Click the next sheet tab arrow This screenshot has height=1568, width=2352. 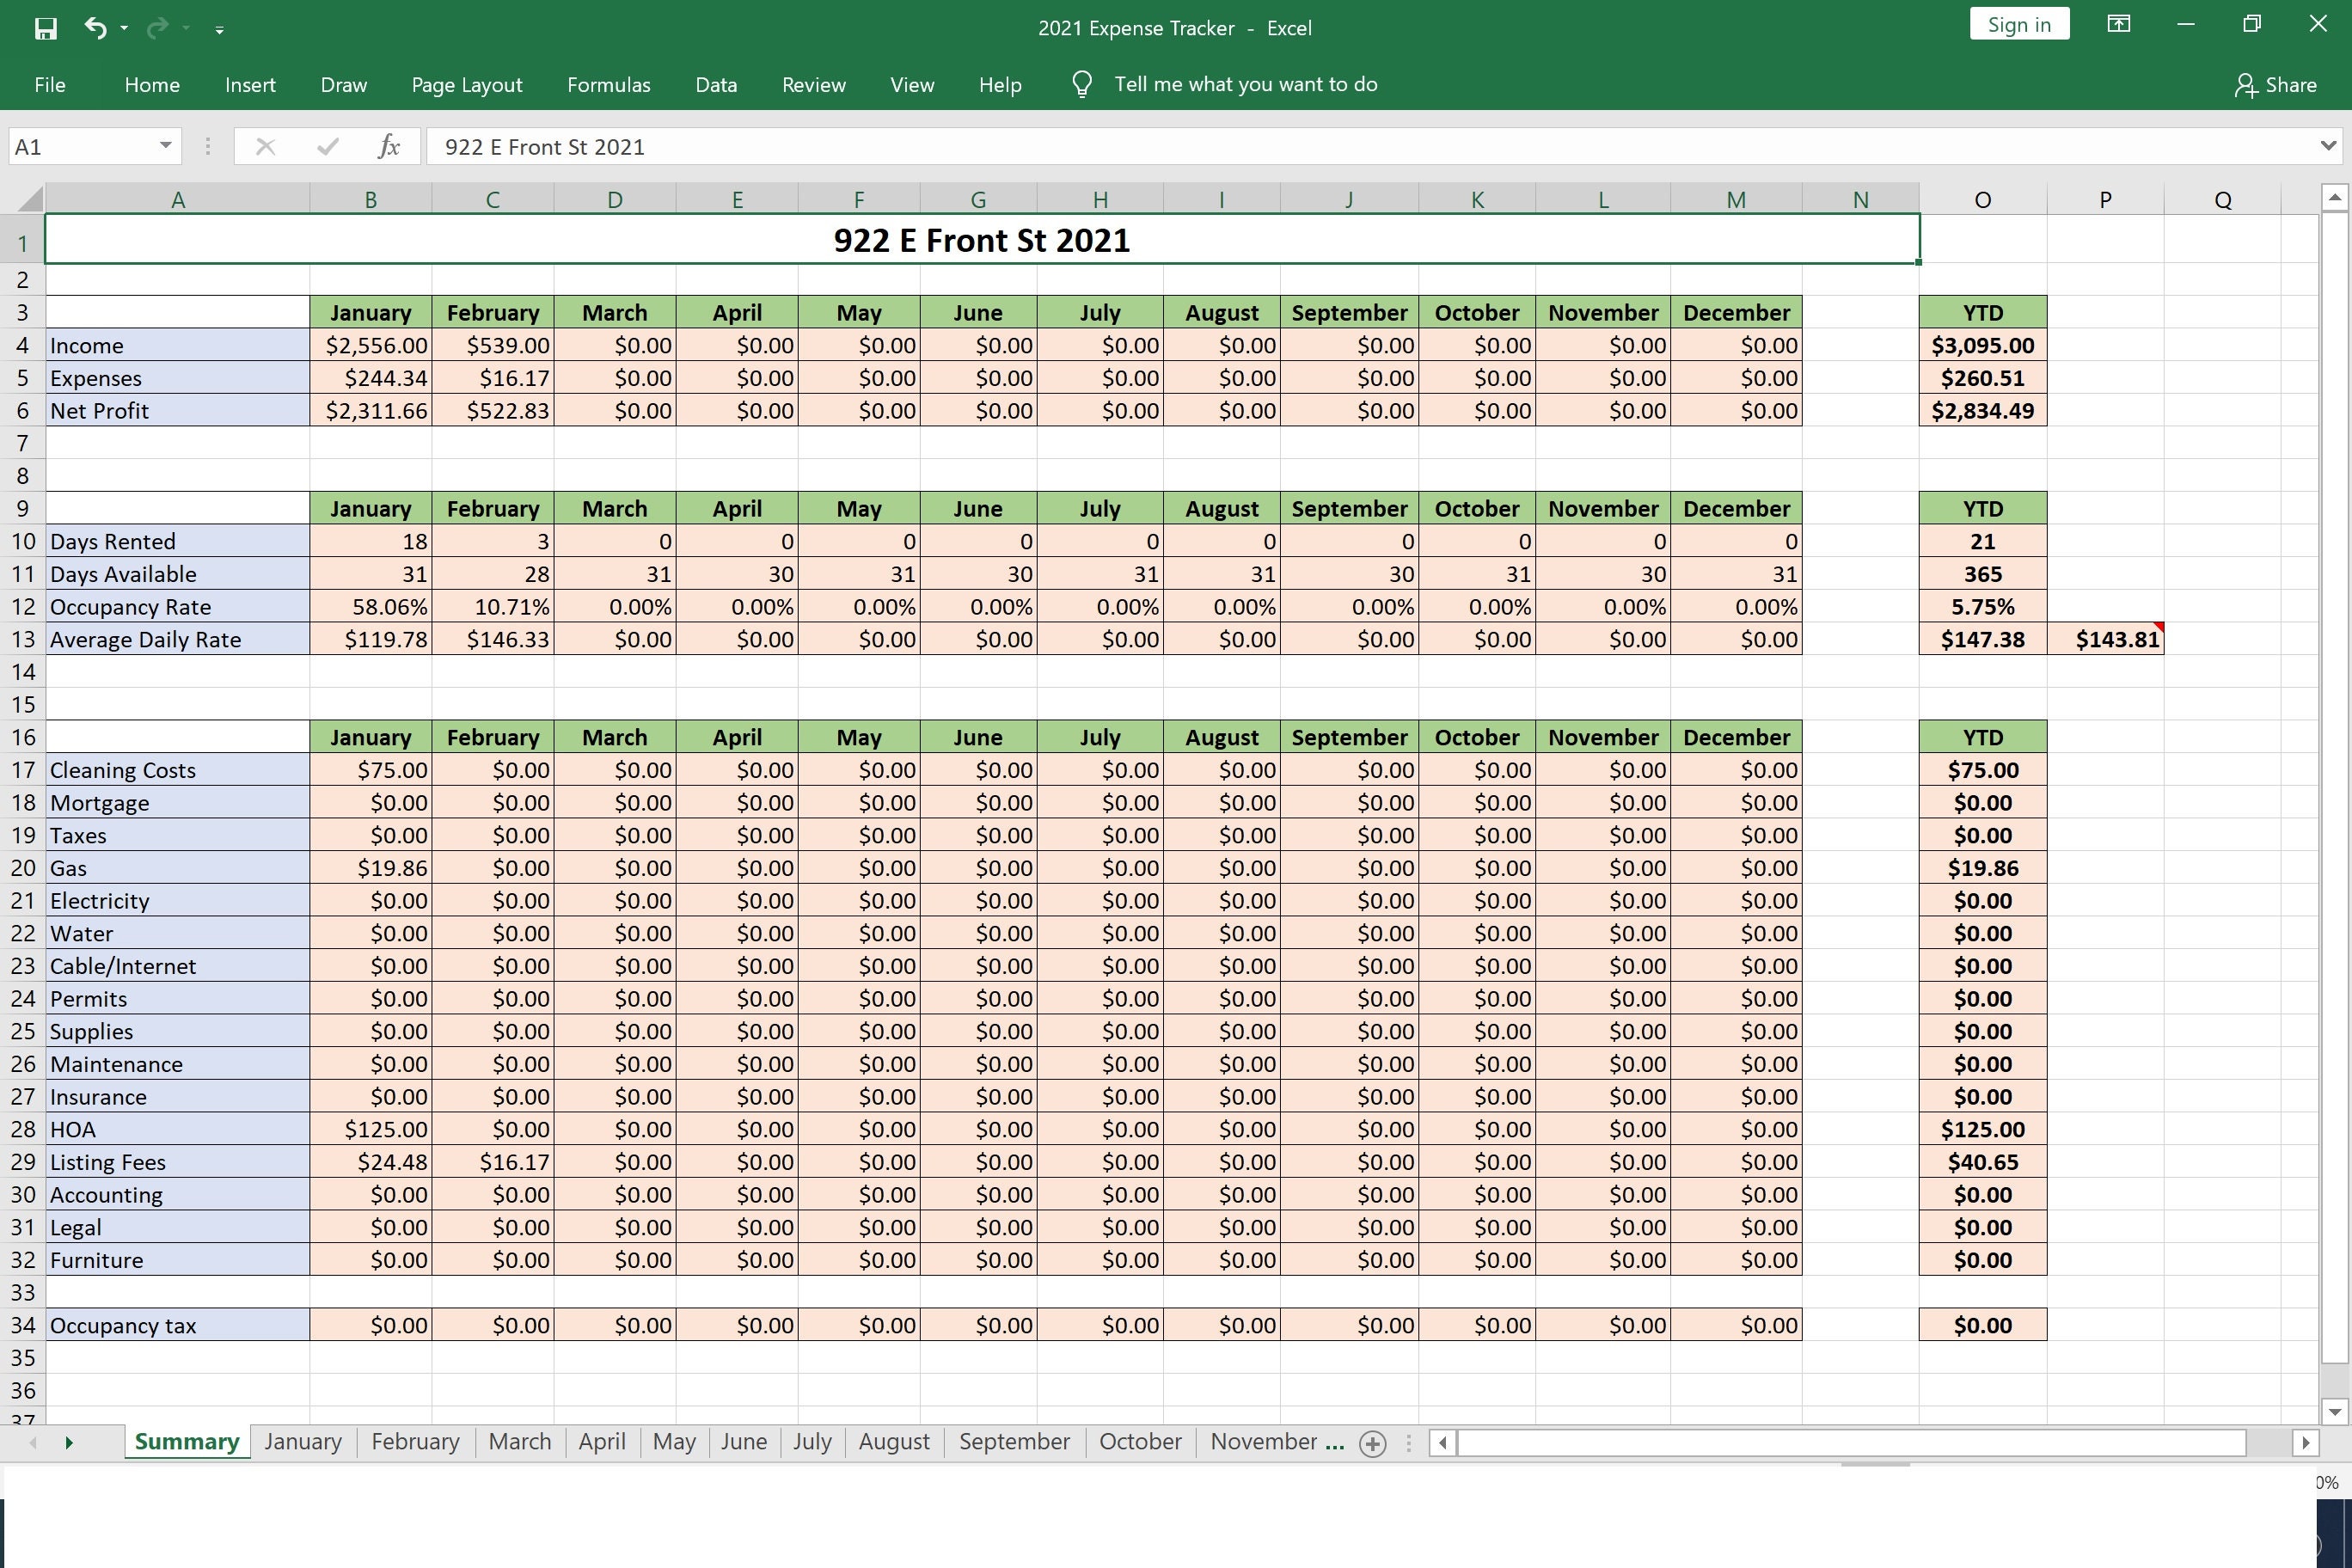pos(68,1442)
